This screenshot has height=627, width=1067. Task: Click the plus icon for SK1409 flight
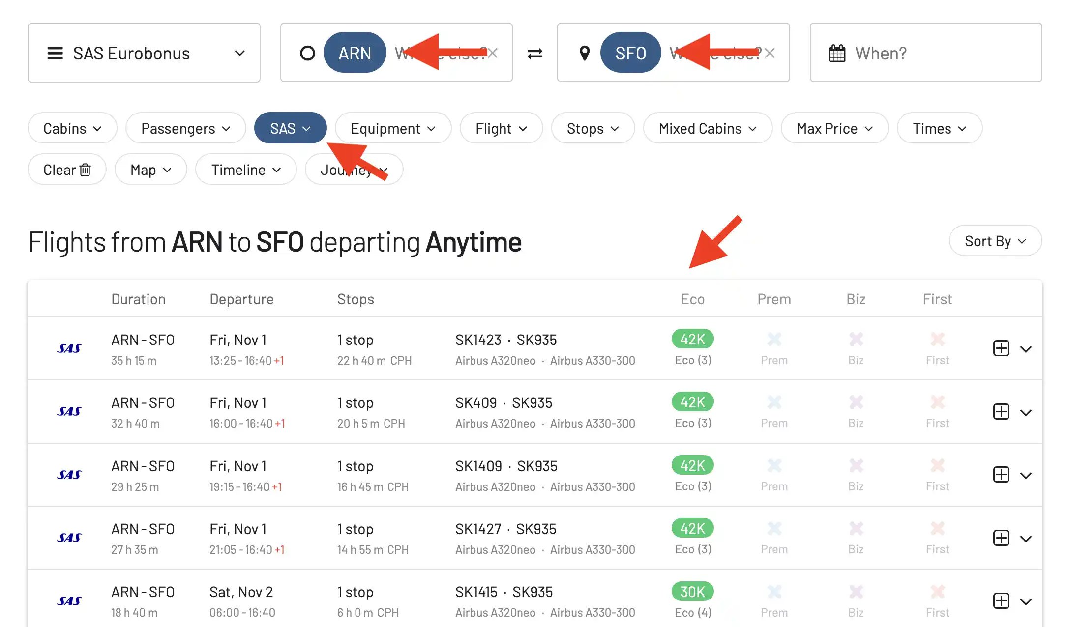click(x=1001, y=475)
